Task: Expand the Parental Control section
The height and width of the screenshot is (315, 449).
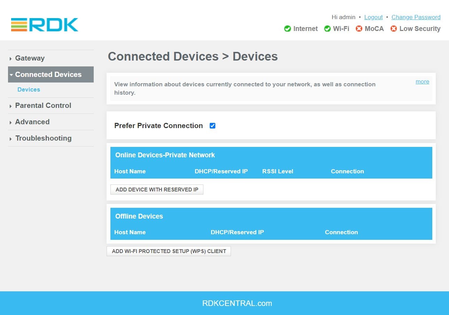Action: tap(43, 105)
